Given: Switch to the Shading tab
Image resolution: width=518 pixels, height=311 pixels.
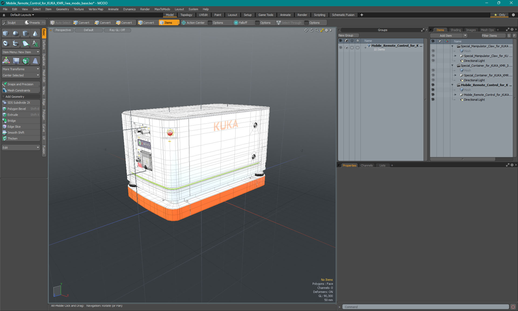Looking at the screenshot, I should tap(455, 30).
